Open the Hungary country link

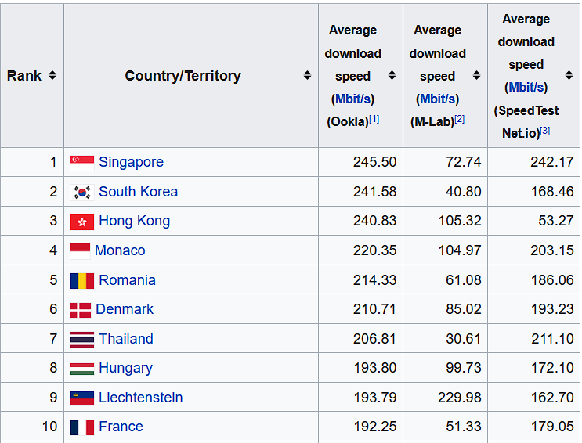pos(125,368)
